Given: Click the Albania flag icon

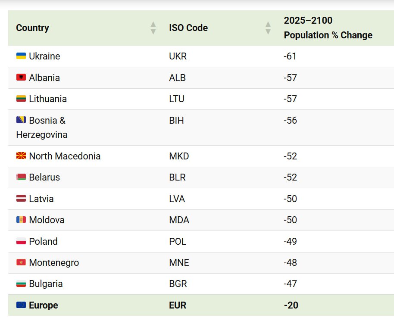Looking at the screenshot, I should pos(21,78).
